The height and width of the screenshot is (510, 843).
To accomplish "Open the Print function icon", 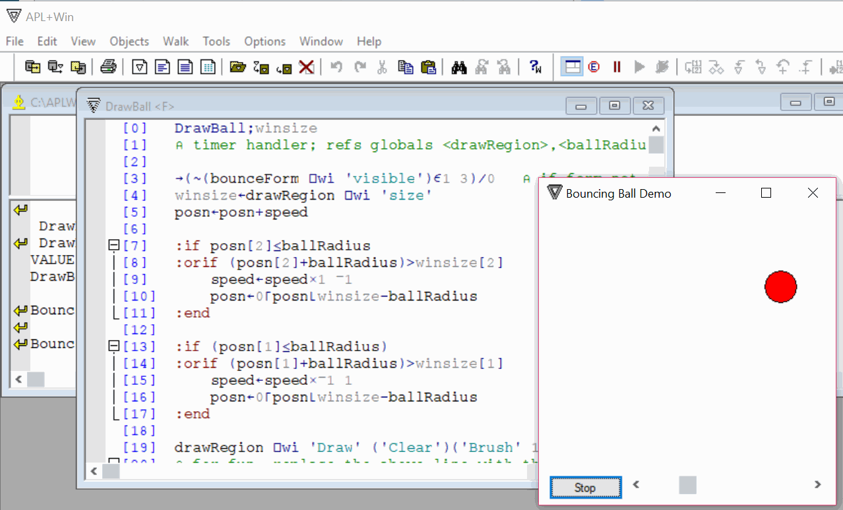I will (x=109, y=67).
